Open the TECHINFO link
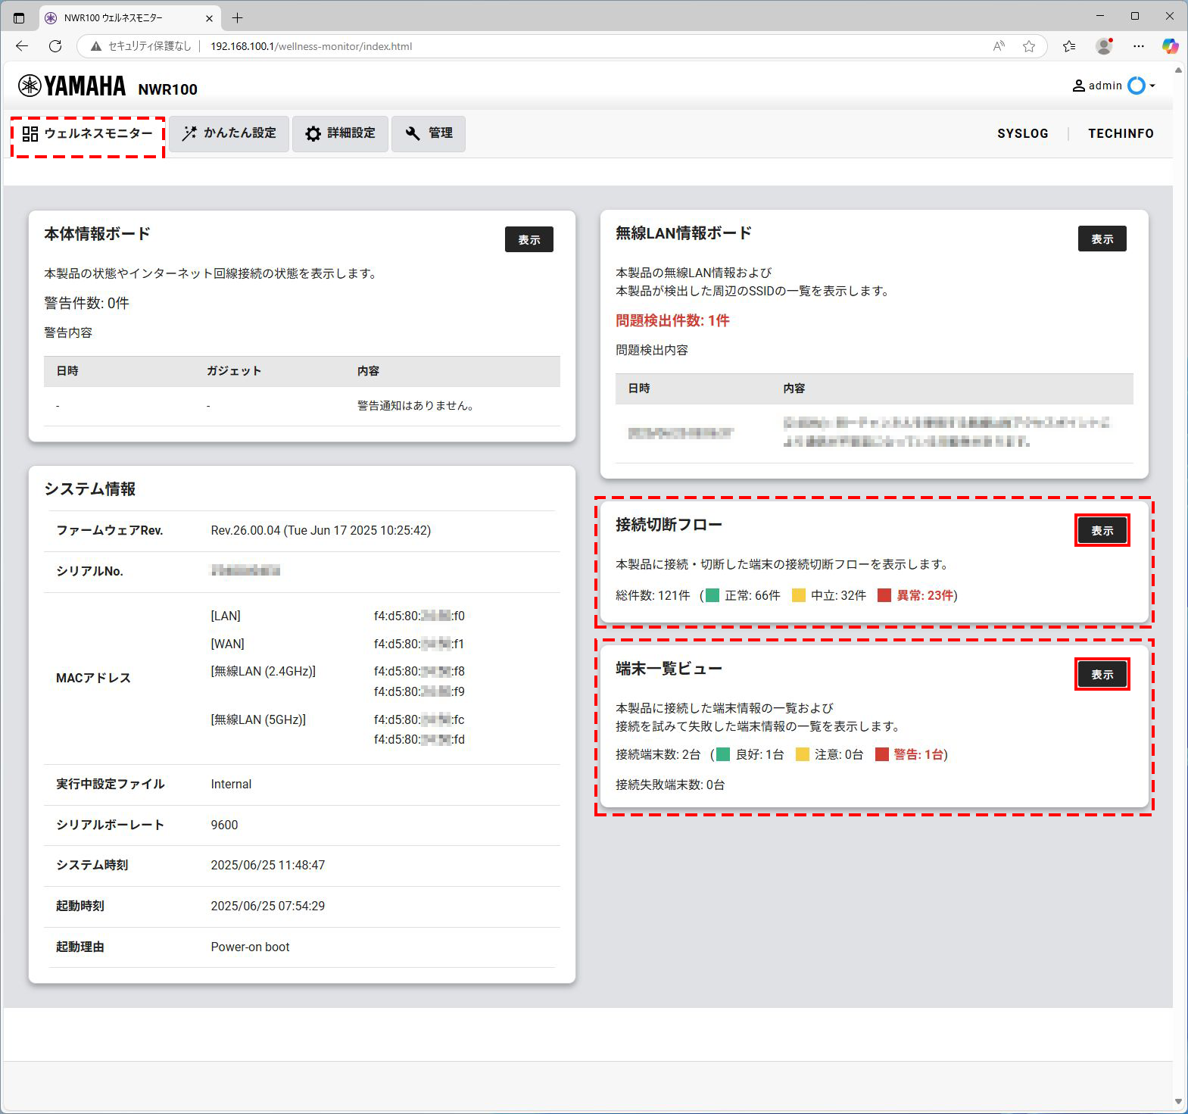This screenshot has height=1114, width=1188. (1121, 133)
